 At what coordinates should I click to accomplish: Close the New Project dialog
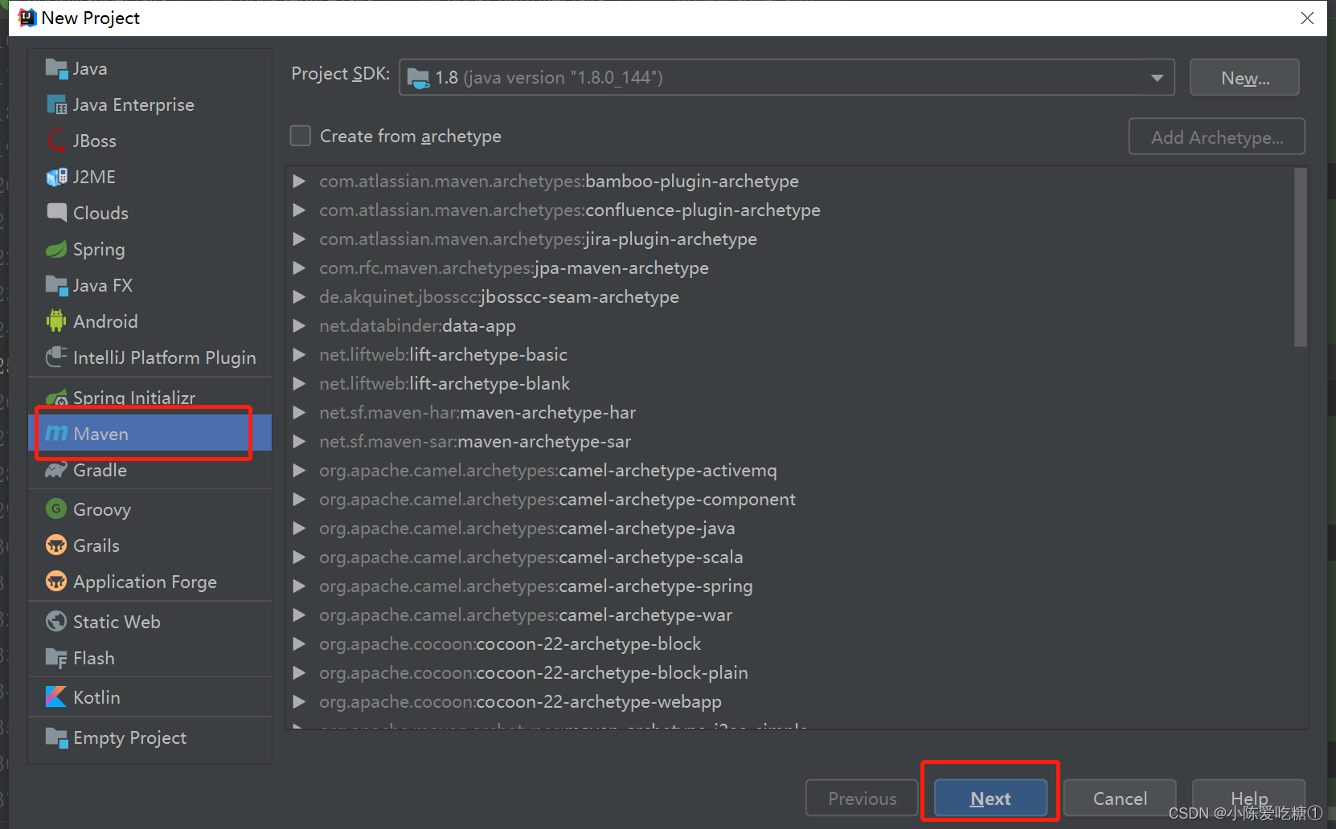[x=1308, y=18]
